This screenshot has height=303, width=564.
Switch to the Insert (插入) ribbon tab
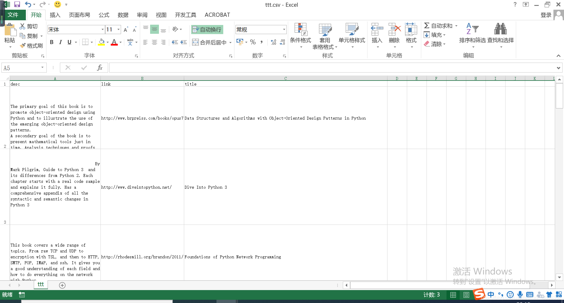coord(55,15)
